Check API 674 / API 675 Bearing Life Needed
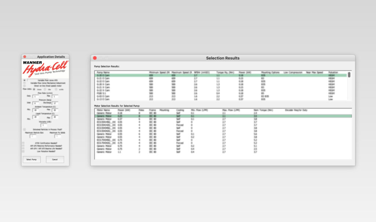Image resolution: width=376 pixels, height=222 pixels. [x=23, y=148]
